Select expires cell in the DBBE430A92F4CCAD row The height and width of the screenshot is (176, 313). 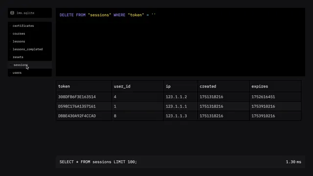tap(275, 116)
